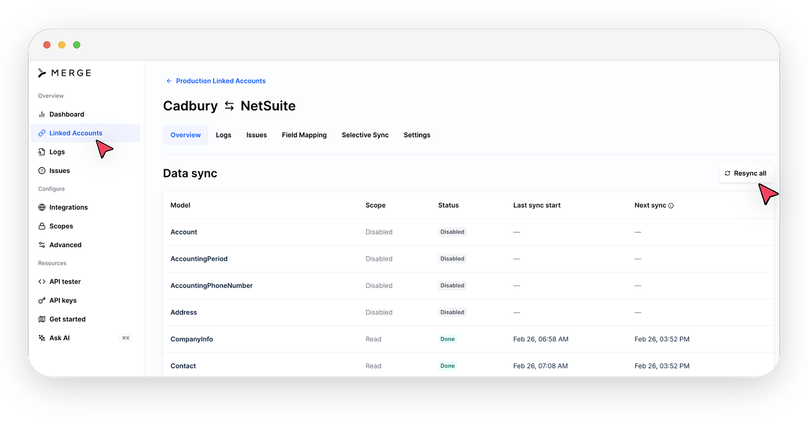Go to Logs in the sidebar

click(85, 152)
